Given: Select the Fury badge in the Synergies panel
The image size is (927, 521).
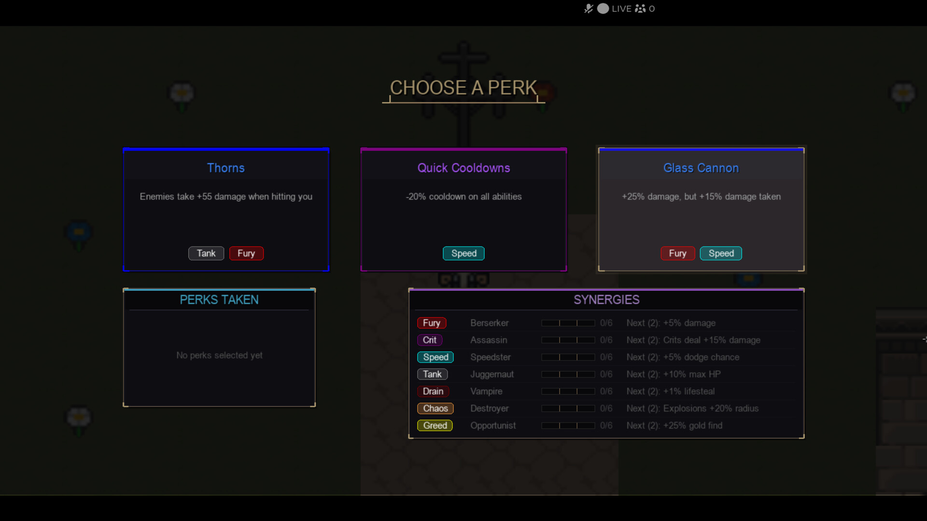Looking at the screenshot, I should pyautogui.click(x=431, y=323).
